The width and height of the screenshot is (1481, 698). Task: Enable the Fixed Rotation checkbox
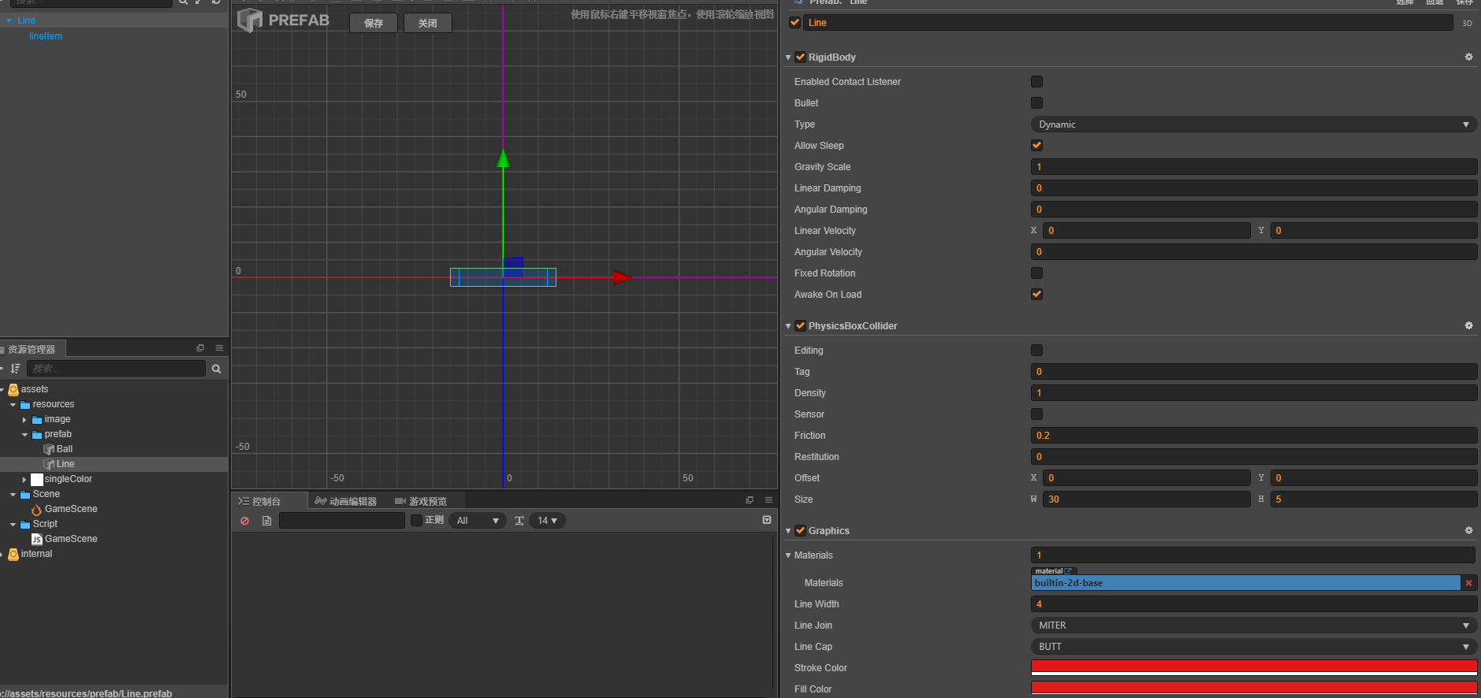pos(1036,273)
